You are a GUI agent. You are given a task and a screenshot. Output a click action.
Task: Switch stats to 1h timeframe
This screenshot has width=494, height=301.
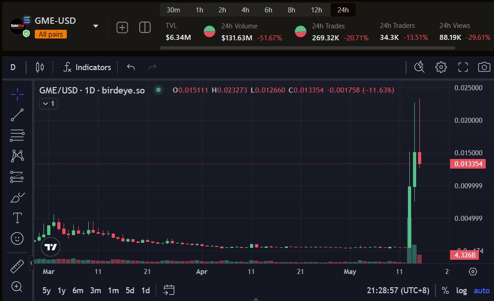click(200, 10)
